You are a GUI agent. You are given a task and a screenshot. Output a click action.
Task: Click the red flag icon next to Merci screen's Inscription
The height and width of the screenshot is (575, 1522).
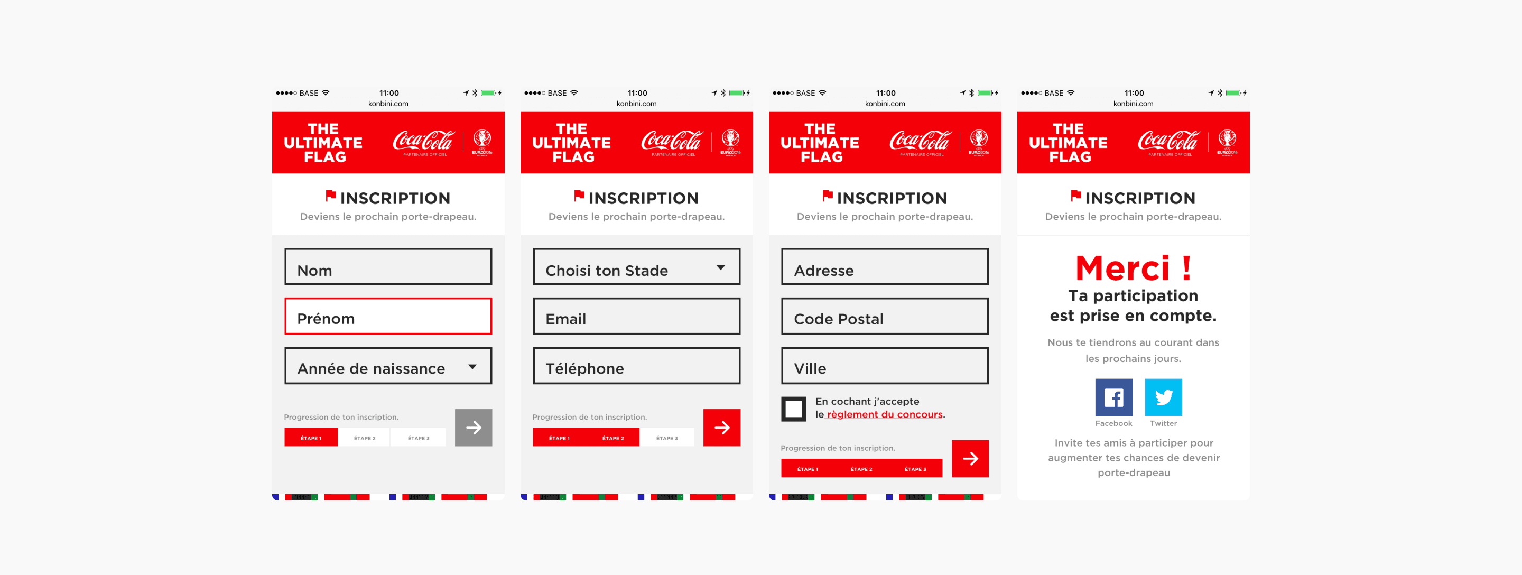tap(1076, 196)
